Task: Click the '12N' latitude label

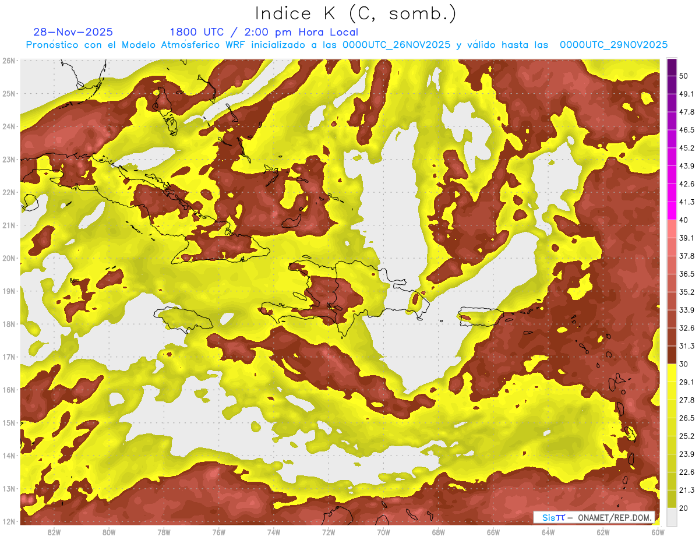Action: (x=9, y=521)
